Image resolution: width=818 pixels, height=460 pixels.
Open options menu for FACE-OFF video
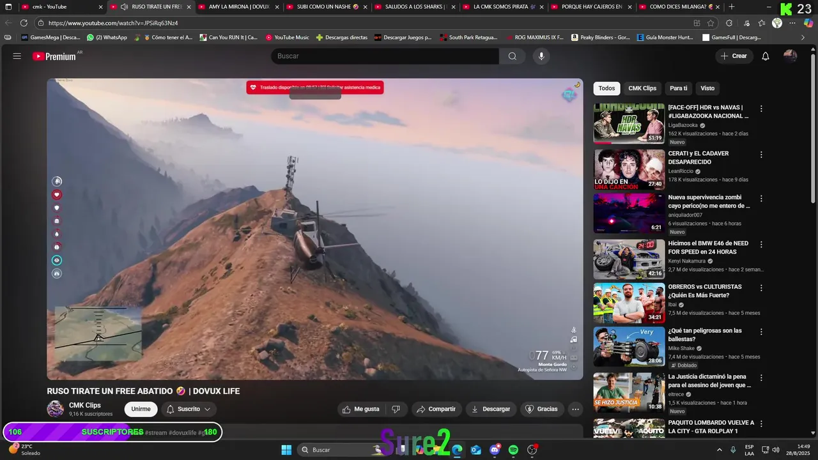click(x=761, y=109)
